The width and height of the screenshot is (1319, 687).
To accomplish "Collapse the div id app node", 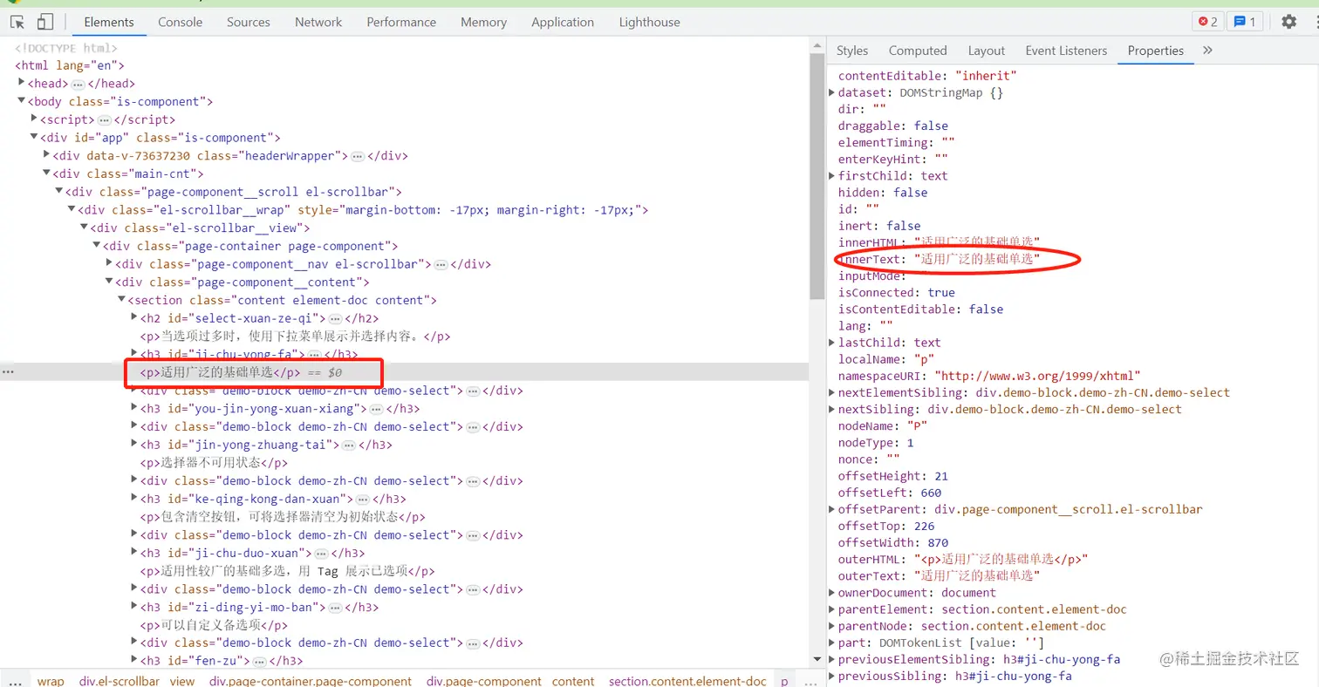I will (33, 137).
